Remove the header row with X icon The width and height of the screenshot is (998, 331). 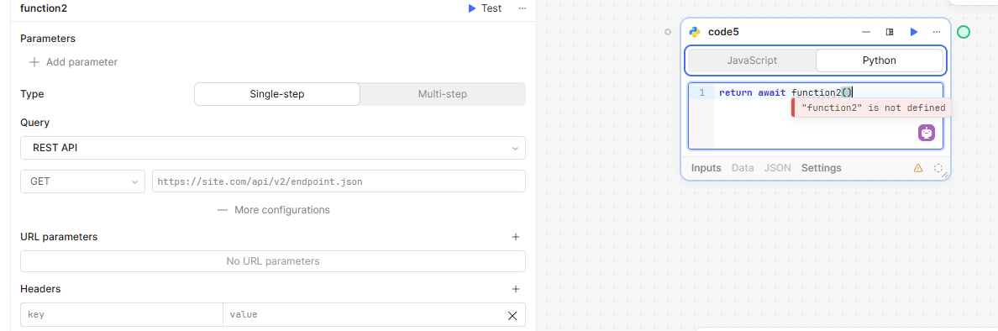point(512,315)
